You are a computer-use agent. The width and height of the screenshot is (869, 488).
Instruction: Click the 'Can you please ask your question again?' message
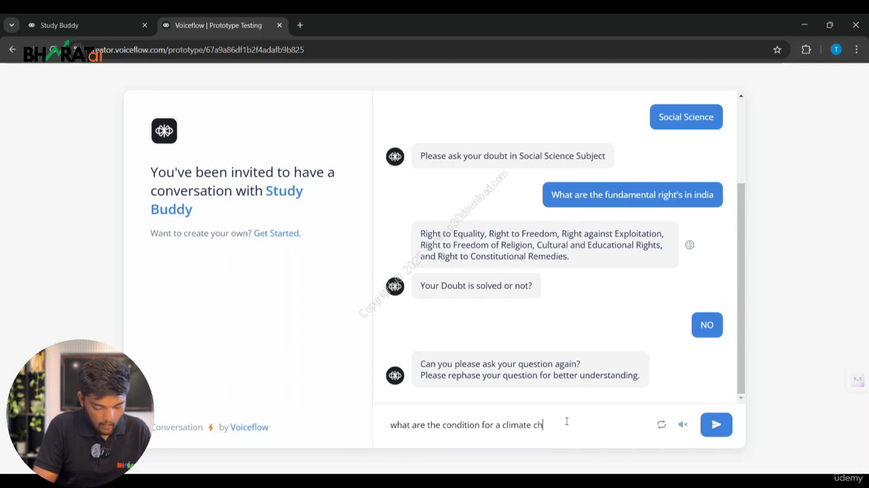pos(530,369)
